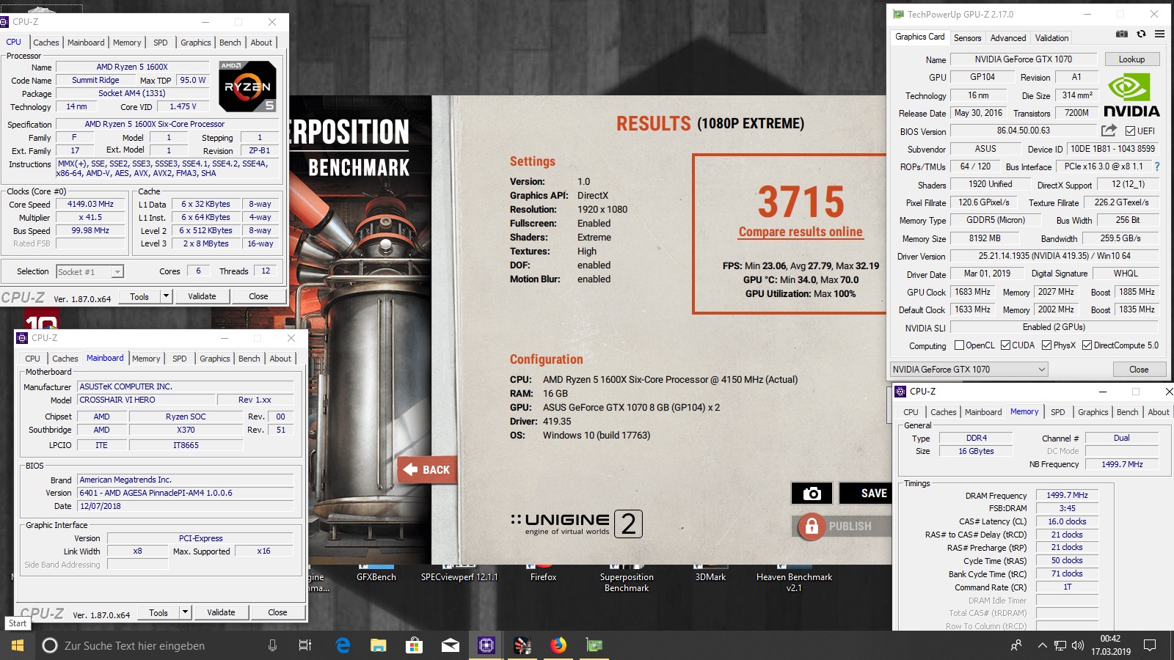Toggle the DirectCompute 5.0 checkbox

1087,345
